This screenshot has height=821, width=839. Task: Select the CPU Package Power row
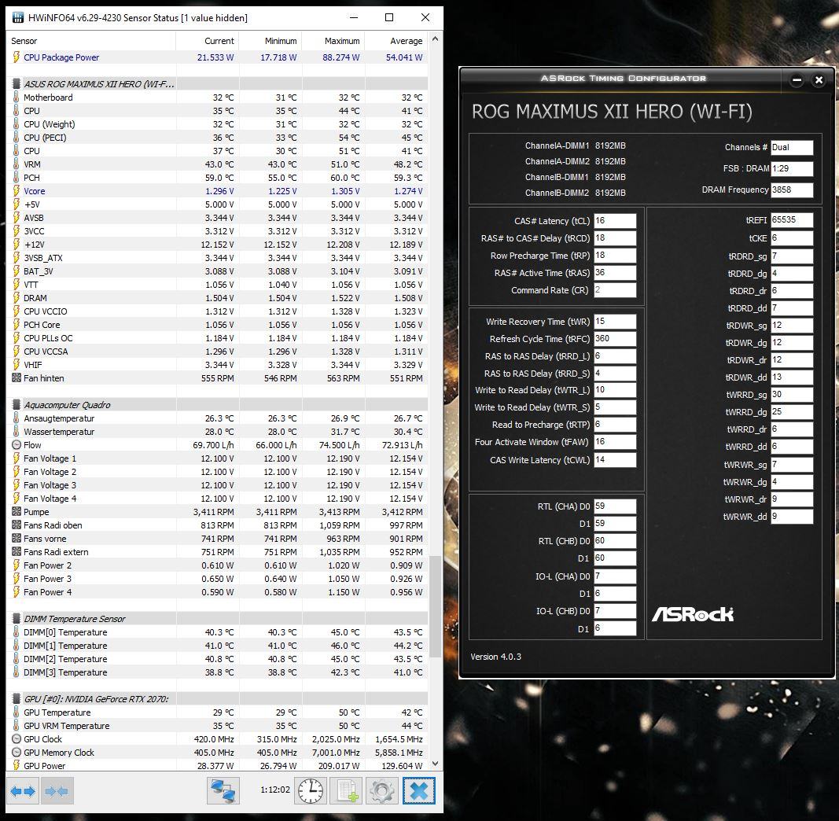pos(217,57)
